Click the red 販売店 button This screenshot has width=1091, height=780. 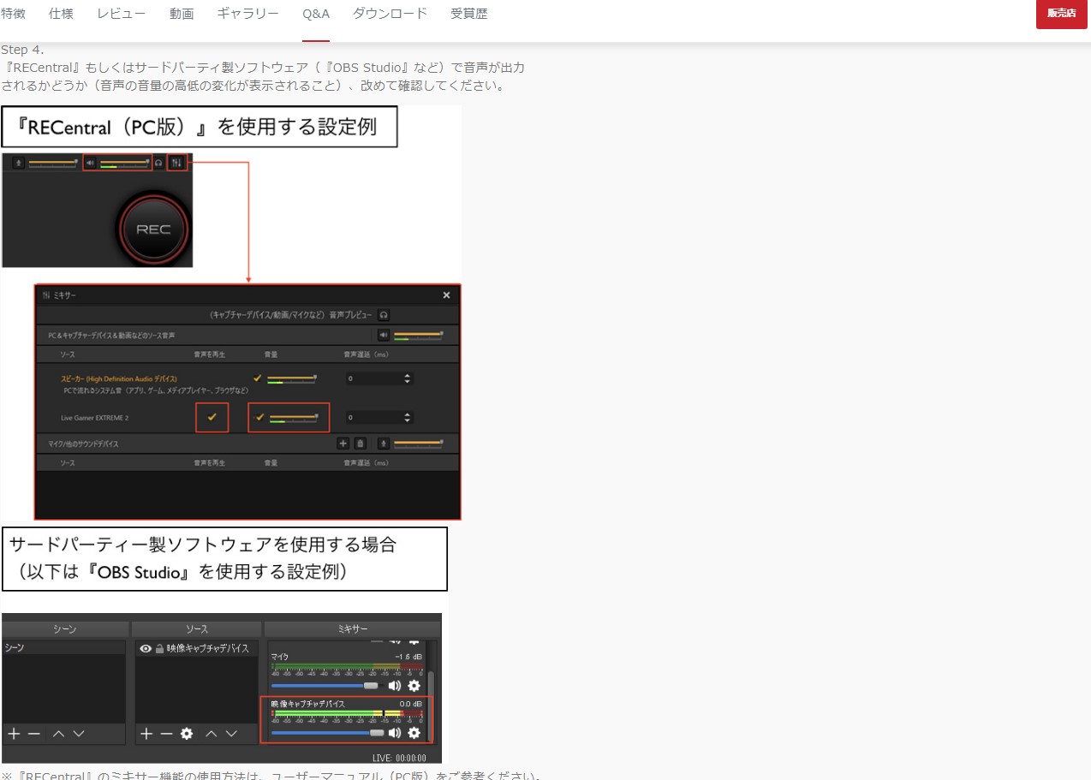point(1061,14)
